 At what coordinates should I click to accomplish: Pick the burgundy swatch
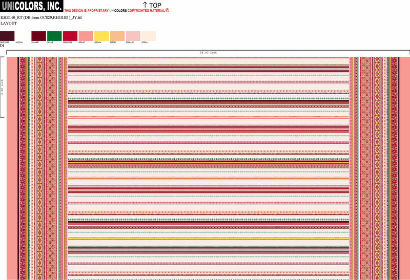click(x=39, y=36)
